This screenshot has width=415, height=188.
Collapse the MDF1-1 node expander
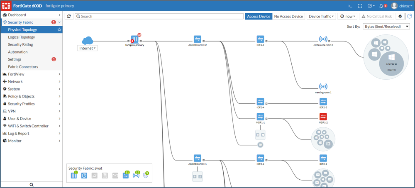[266, 119]
